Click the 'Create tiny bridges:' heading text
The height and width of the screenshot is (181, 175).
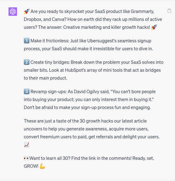50,62
